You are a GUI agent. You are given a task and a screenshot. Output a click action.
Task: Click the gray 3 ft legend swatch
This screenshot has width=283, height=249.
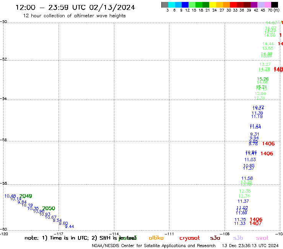[x=165, y=5]
